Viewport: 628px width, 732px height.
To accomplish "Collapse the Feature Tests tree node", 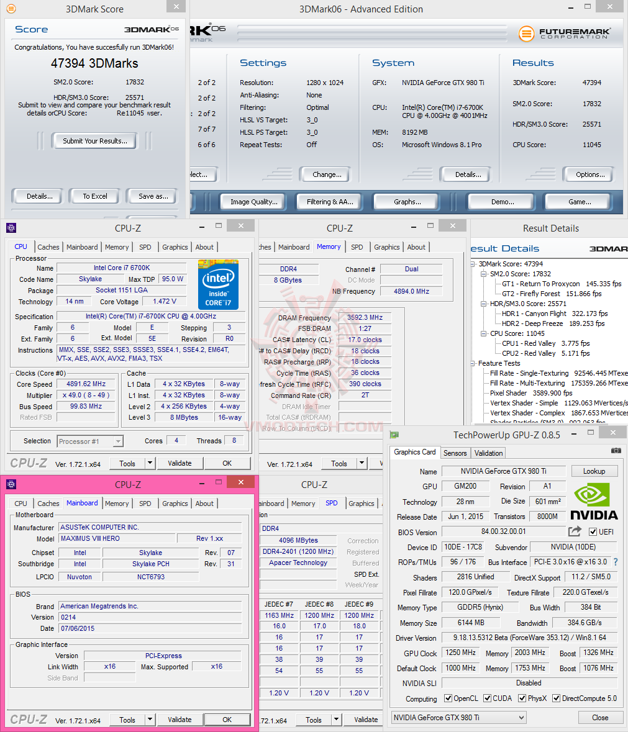I will tap(473, 364).
